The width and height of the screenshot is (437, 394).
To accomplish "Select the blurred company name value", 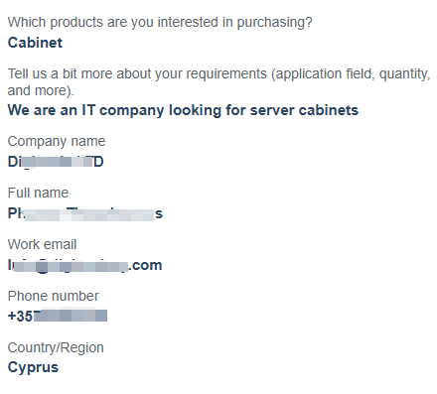I will pos(56,162).
